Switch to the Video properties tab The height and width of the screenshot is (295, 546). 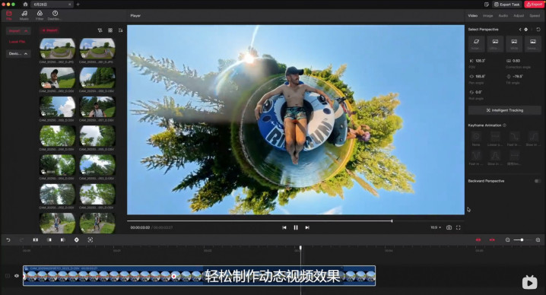[472, 16]
